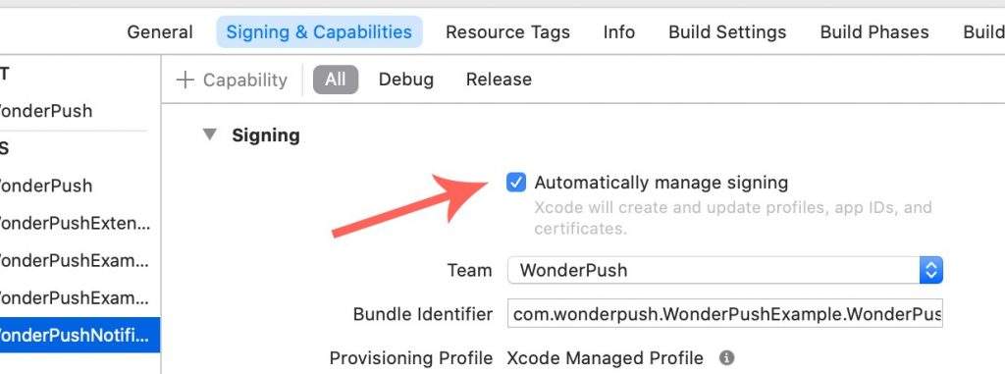Show only the Debug configuration
This screenshot has height=374, width=1005.
(405, 80)
